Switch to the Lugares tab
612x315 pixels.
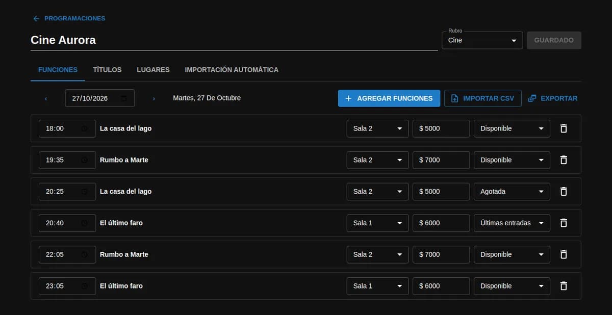(153, 70)
